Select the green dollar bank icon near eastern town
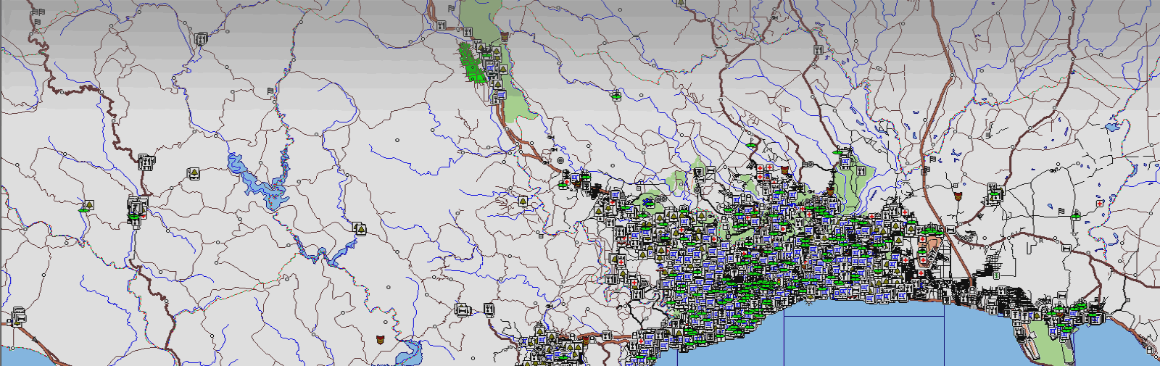This screenshot has height=366, width=1160. pos(1076,215)
